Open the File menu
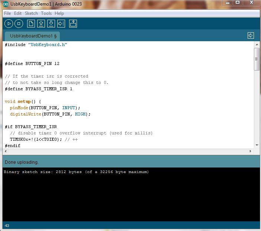 (x=7, y=13)
